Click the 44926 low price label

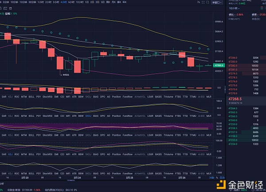tap(65, 75)
